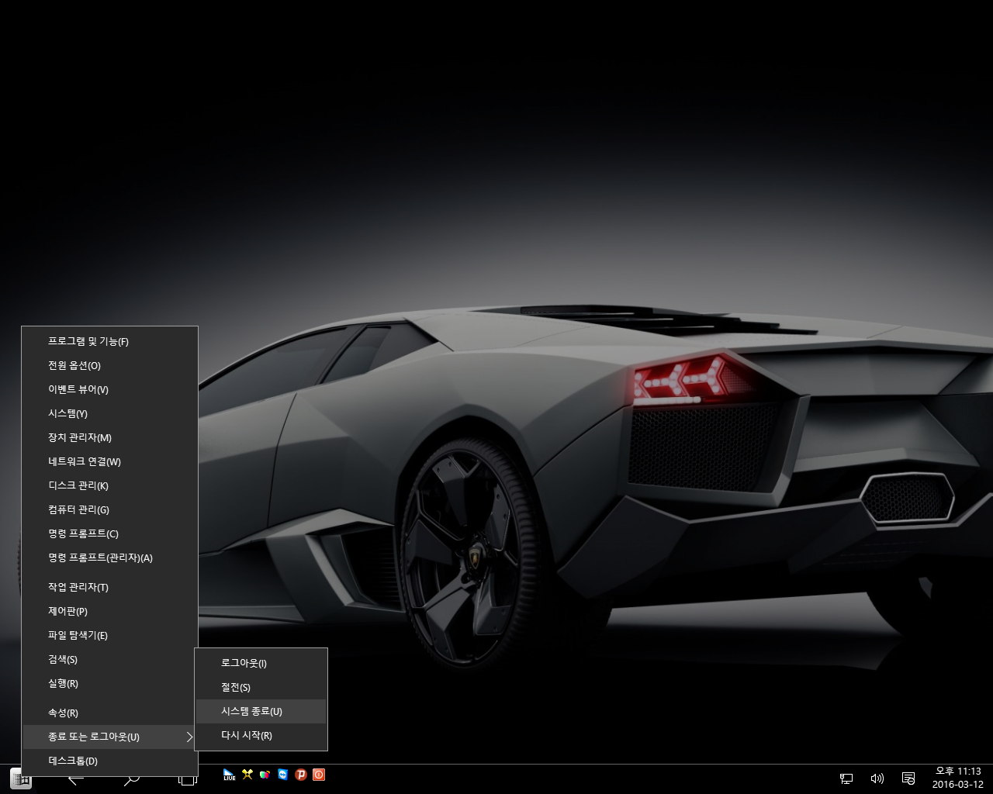The height and width of the screenshot is (794, 993).
Task: Select 데스크톱(D) to show desktop
Action: pos(109,761)
